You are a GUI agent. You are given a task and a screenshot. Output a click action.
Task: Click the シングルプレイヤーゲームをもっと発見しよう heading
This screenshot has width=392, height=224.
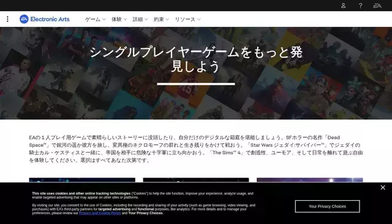(196, 59)
